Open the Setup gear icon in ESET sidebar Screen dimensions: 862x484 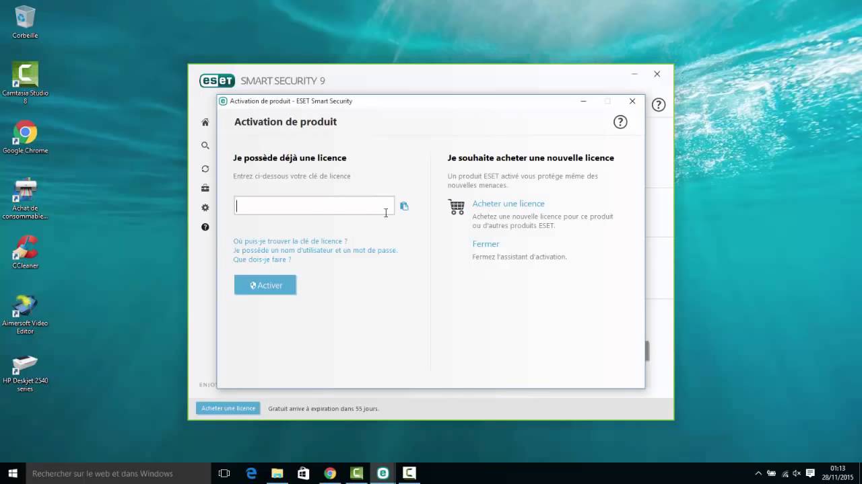click(x=205, y=208)
